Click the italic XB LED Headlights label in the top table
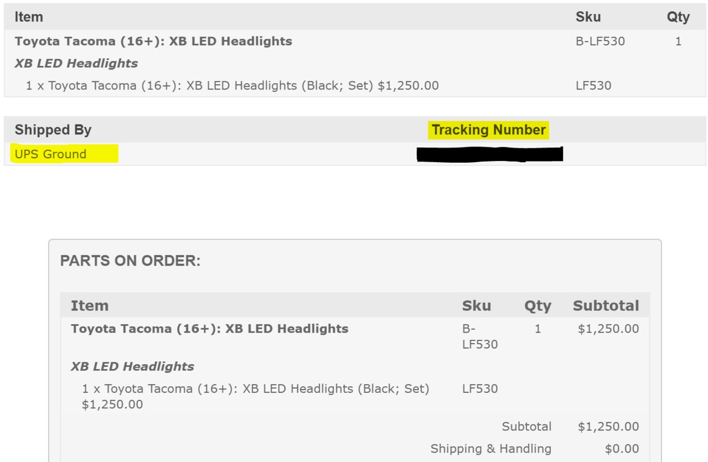708x462 pixels. [76, 64]
